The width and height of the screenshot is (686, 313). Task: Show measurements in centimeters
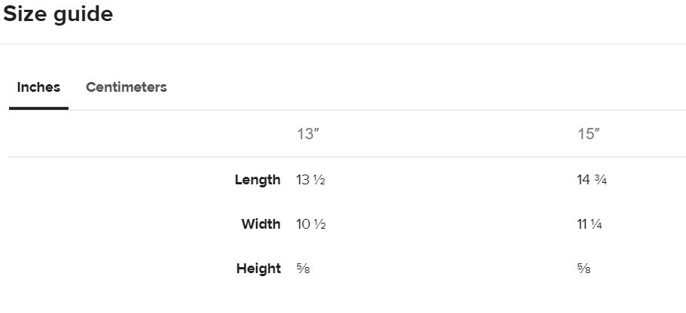pyautogui.click(x=127, y=87)
